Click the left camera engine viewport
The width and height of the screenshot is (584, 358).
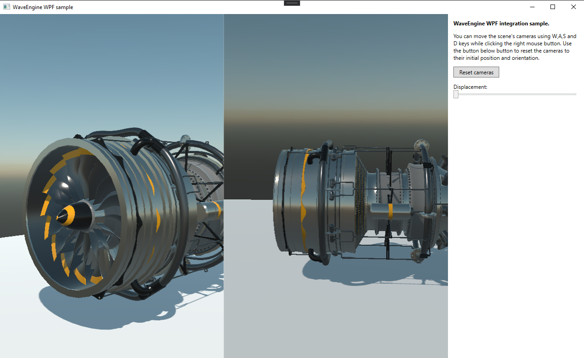pos(112,186)
